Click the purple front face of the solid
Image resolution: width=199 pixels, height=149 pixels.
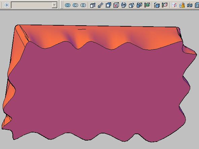(x=96, y=91)
